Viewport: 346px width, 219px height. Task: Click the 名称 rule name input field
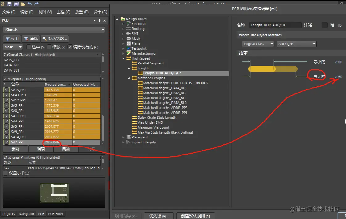coord(275,25)
